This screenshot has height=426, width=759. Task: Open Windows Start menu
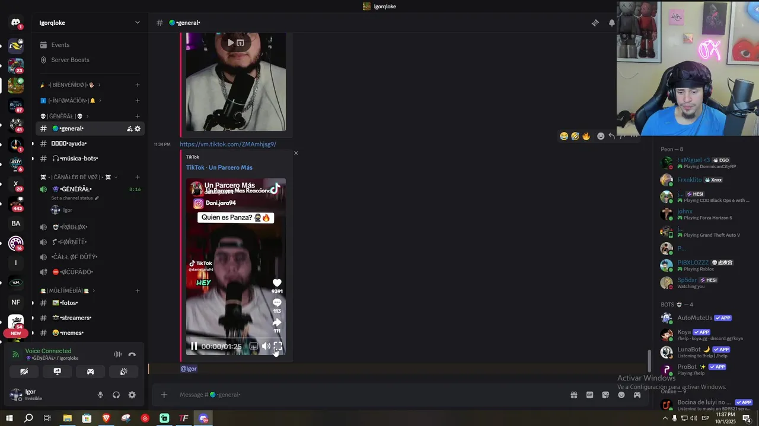(x=9, y=418)
